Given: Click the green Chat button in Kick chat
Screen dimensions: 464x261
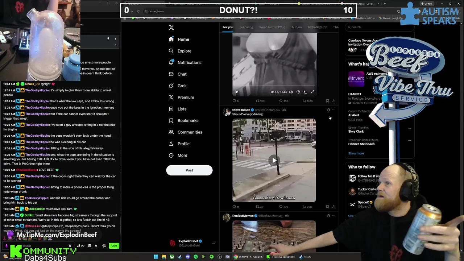Looking at the screenshot, I should point(114,246).
